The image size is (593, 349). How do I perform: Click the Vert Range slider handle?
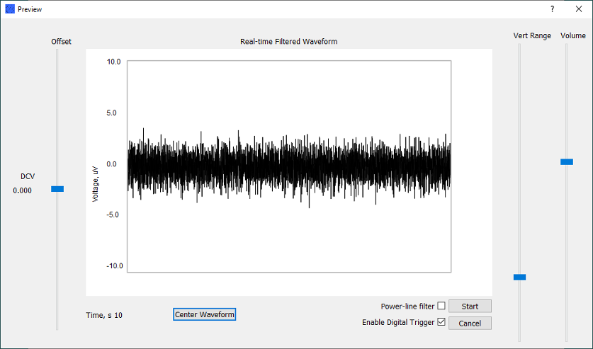click(519, 277)
